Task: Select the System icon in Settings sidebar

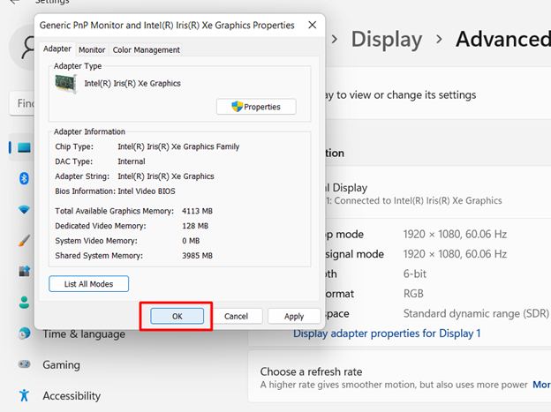Action: tap(24, 147)
